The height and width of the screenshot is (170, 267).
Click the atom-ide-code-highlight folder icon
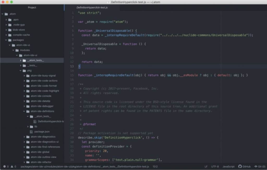tap(28, 91)
